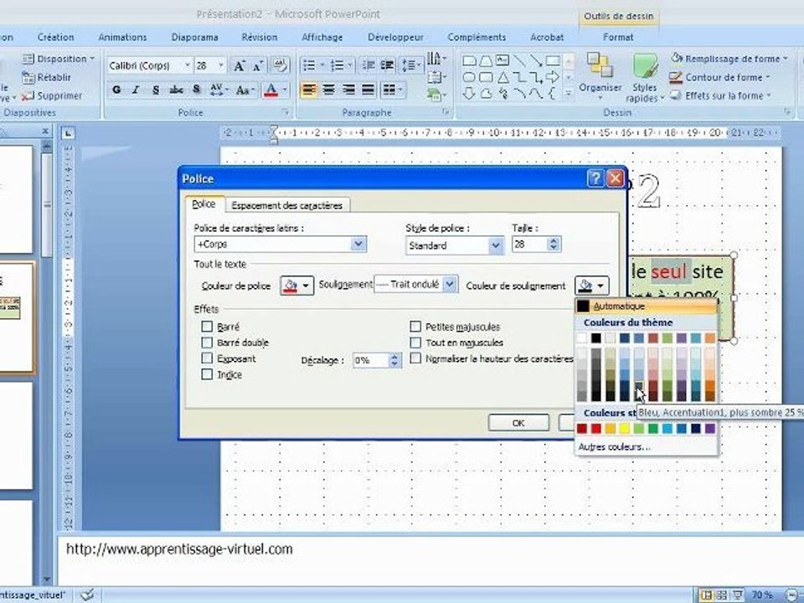Screen dimensions: 804x603
Task: Apply text shadow in ribbon
Action: pos(196,90)
